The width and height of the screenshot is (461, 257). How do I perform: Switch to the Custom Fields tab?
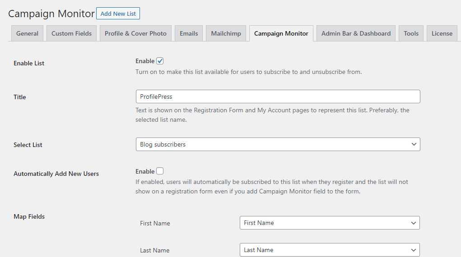pyautogui.click(x=71, y=33)
